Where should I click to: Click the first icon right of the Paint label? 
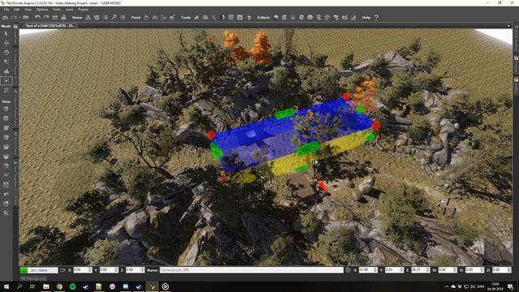point(146,17)
